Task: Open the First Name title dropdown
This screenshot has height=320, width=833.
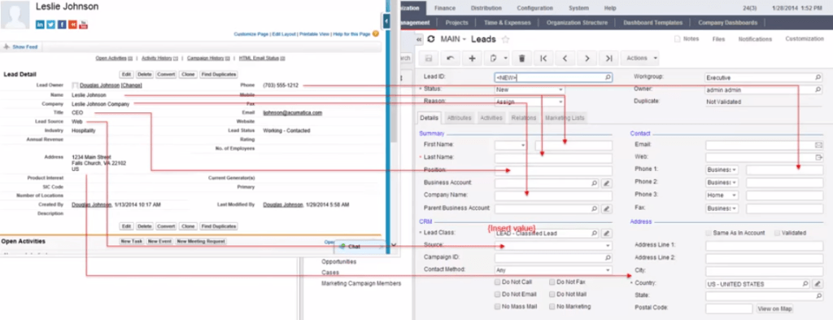Action: tap(510, 145)
